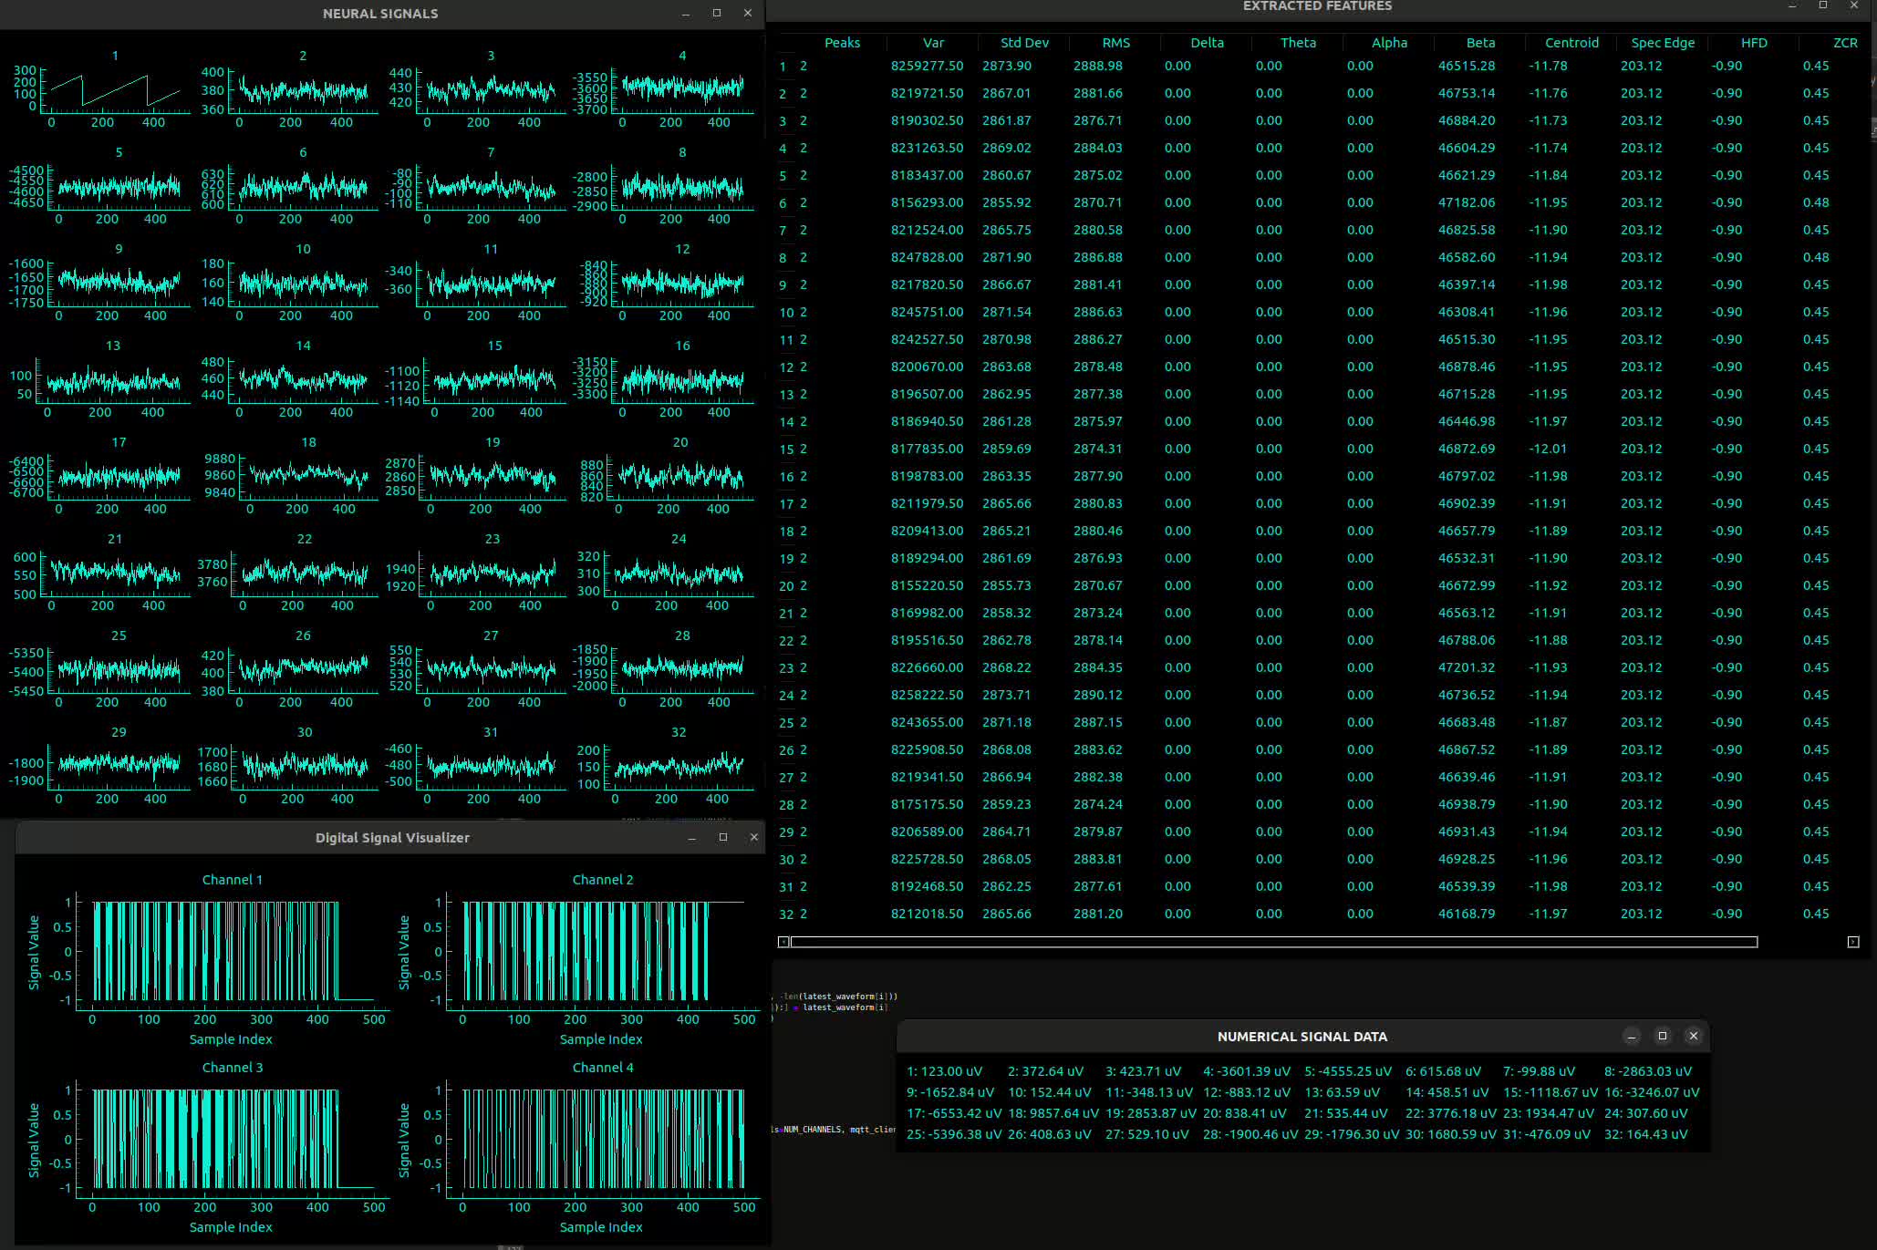Viewport: 1877px width, 1250px height.
Task: Close the Digital Signal Visualizer window
Action: 754,837
